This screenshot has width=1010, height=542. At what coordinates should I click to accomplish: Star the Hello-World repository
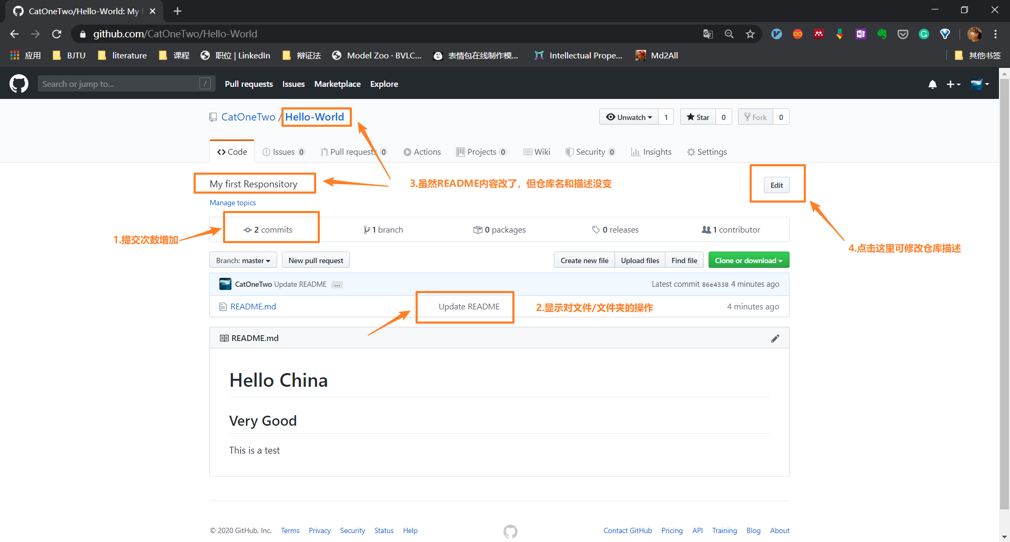tap(698, 117)
